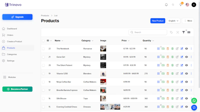Open variants grid icon for Silk Blouse

click(x=158, y=98)
